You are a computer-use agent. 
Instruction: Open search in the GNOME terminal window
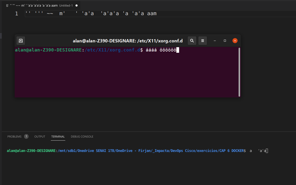pyautogui.click(x=192, y=41)
